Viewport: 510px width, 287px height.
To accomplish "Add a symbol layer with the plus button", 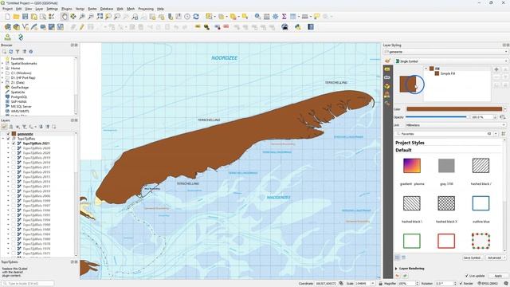I will point(496,69).
